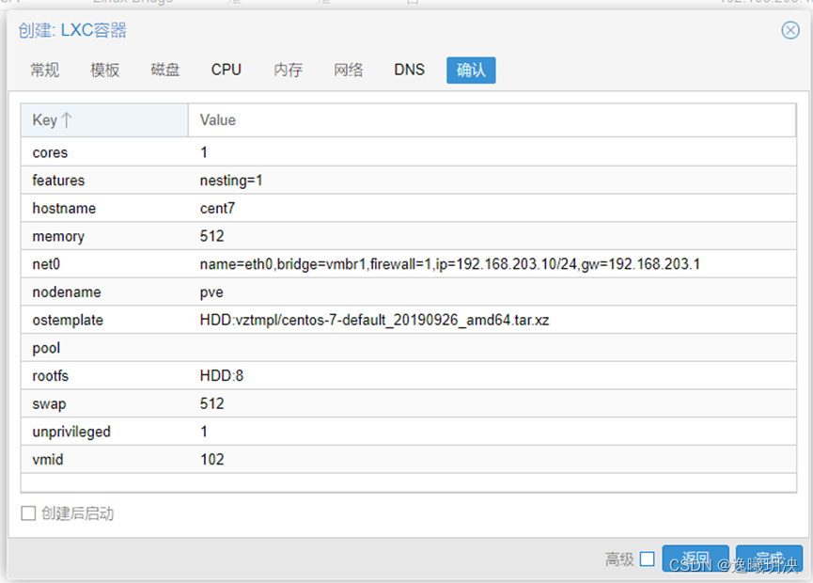Screen dimensions: 813x583
Task: Switch to the 磁盘 tab
Action: (x=164, y=70)
